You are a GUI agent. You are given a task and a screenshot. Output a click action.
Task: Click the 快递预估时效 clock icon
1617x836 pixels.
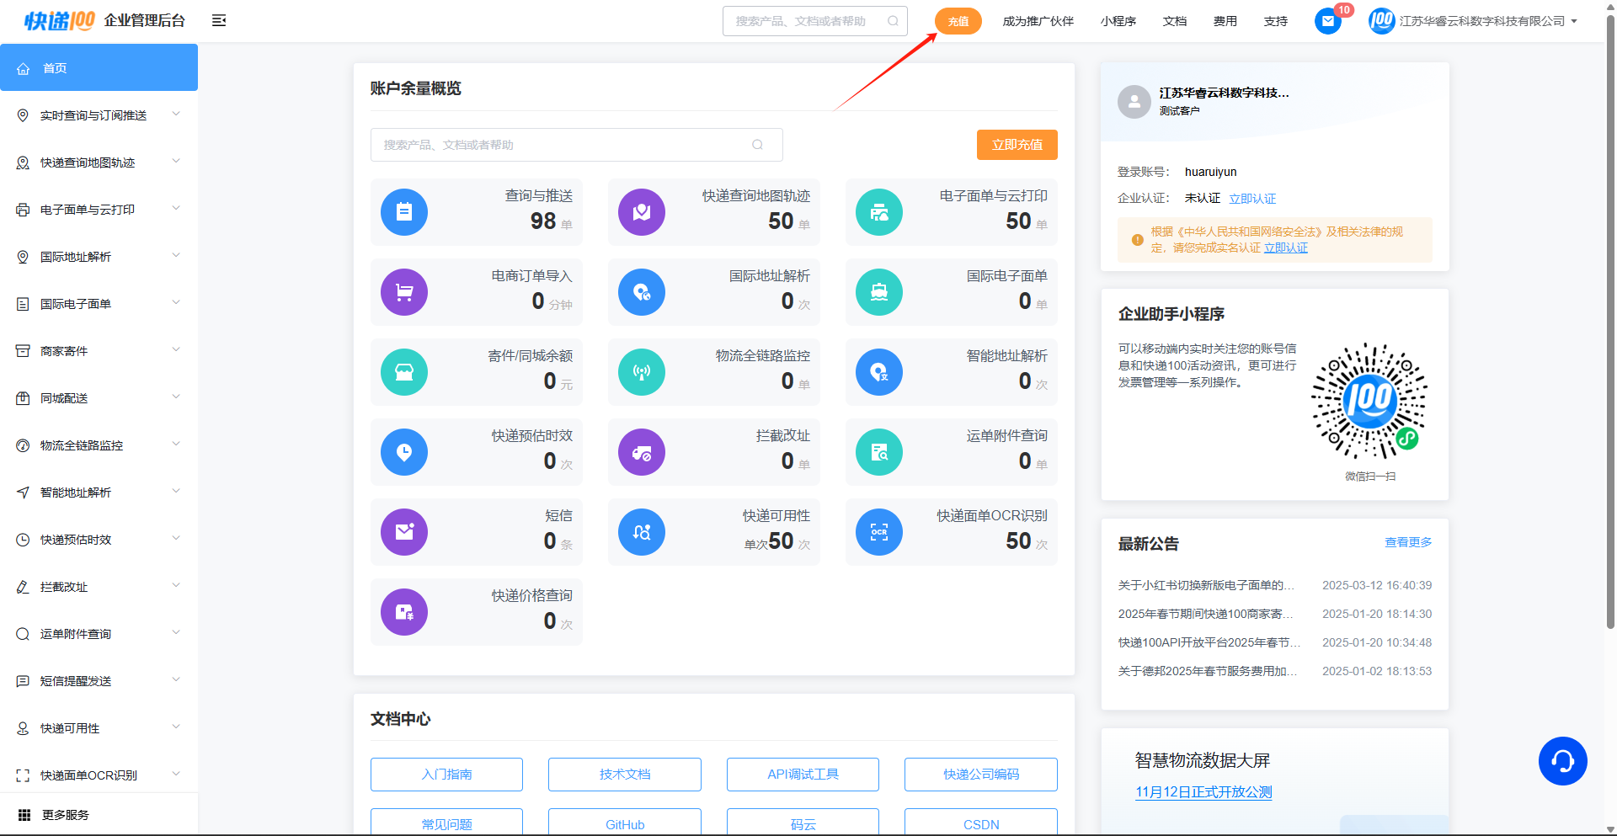point(404,452)
